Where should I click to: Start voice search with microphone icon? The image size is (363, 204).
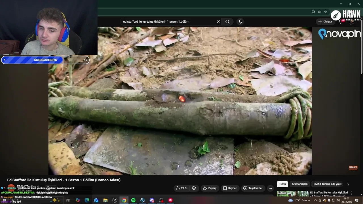click(x=240, y=22)
